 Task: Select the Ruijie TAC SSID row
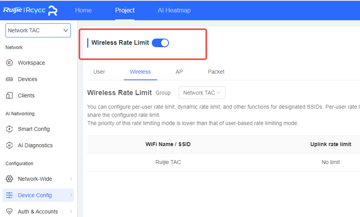tap(168, 162)
